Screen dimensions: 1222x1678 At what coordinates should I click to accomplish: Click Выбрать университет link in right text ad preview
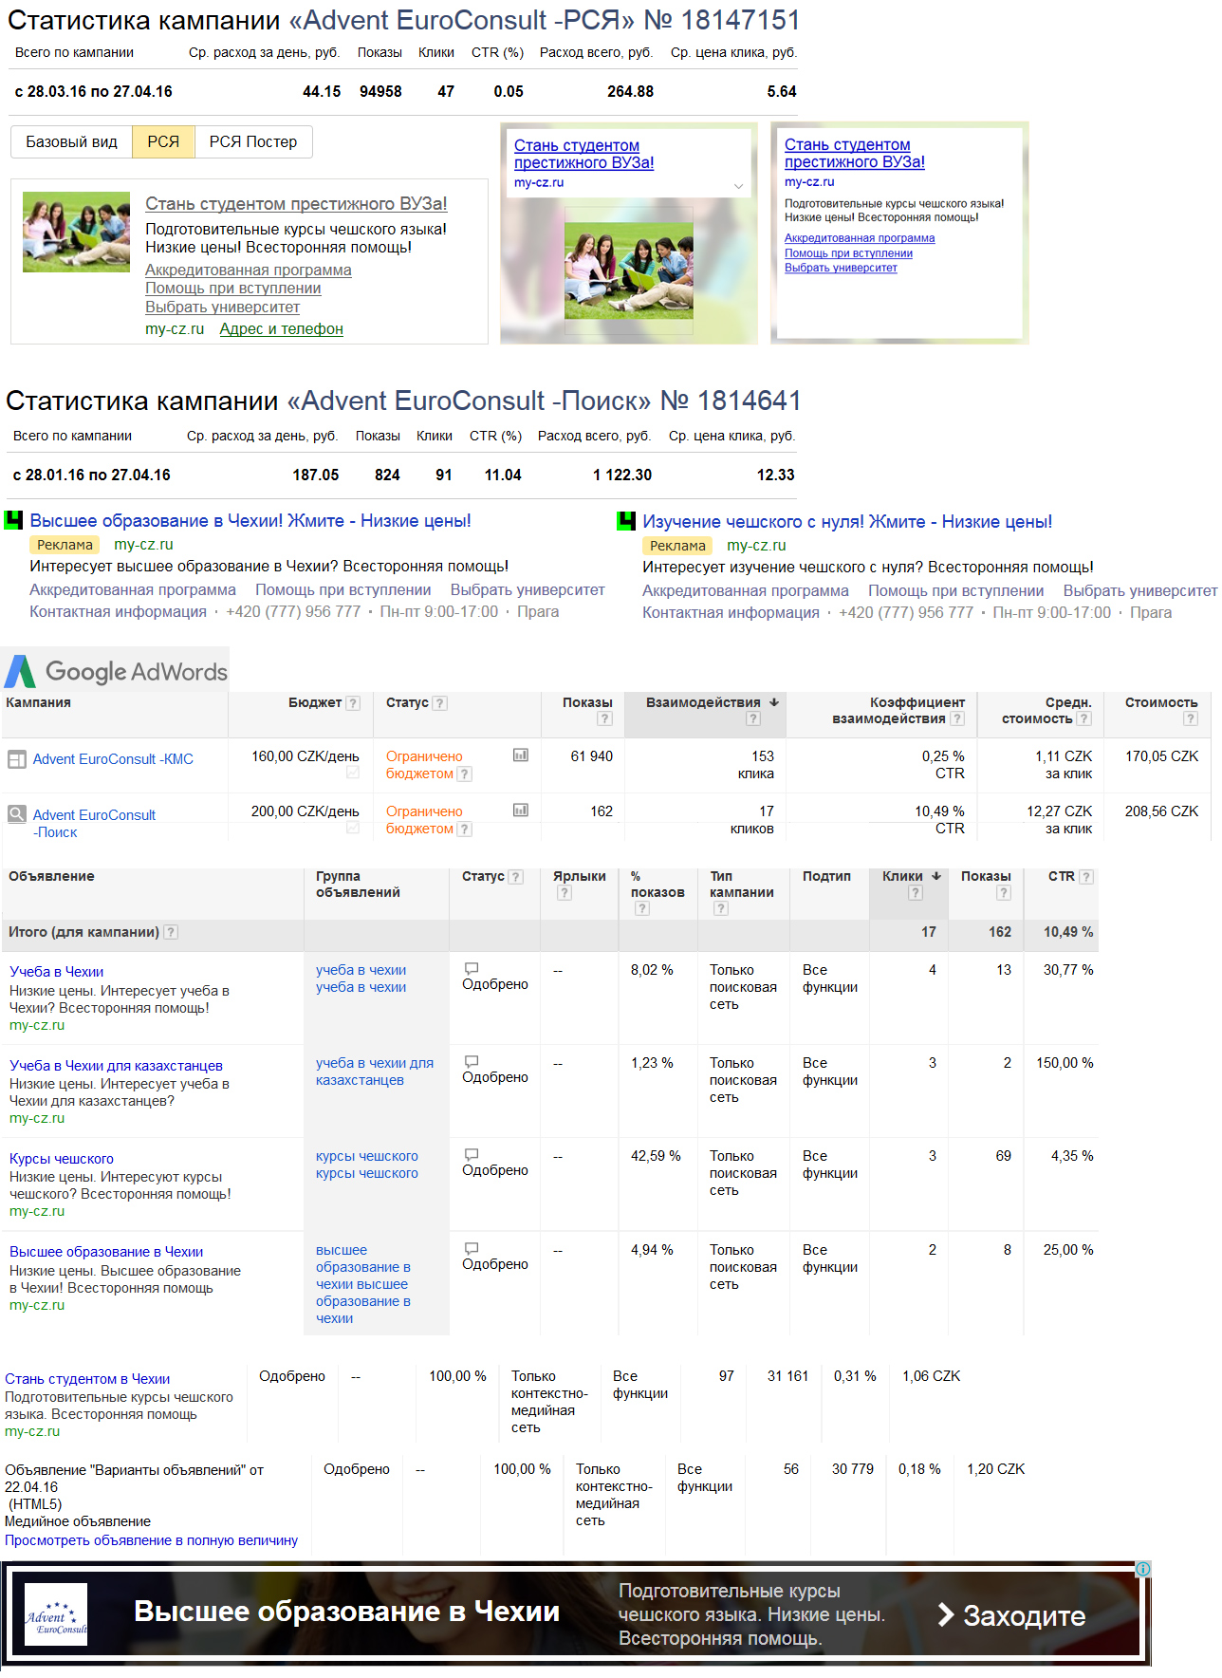(x=841, y=268)
